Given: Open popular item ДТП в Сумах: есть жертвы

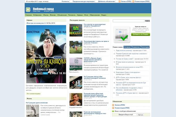Looking at the screenshot, I should tap(128, 78).
